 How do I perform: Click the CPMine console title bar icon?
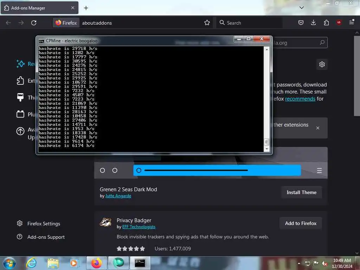[41, 41]
